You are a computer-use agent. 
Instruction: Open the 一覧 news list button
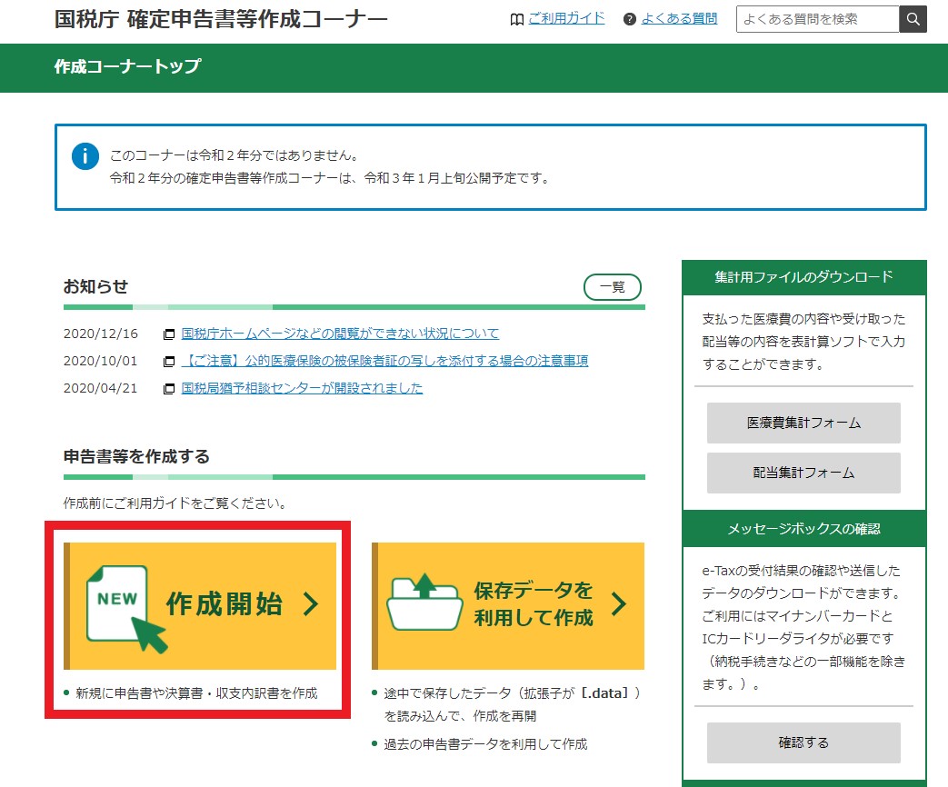pos(613,287)
